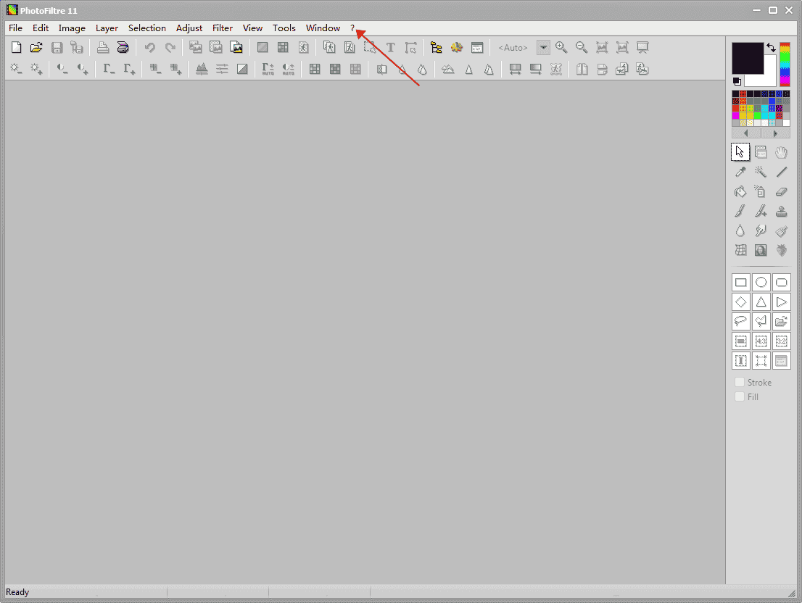802x603 pixels.
Task: Click the 'Ready' status bar text
Action: [x=17, y=591]
